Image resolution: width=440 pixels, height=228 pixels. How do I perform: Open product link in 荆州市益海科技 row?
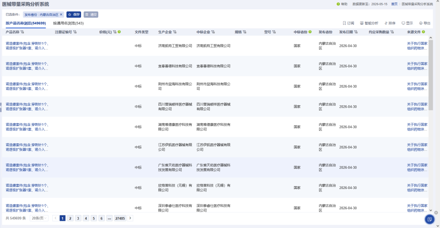pyautogui.click(x=27, y=86)
